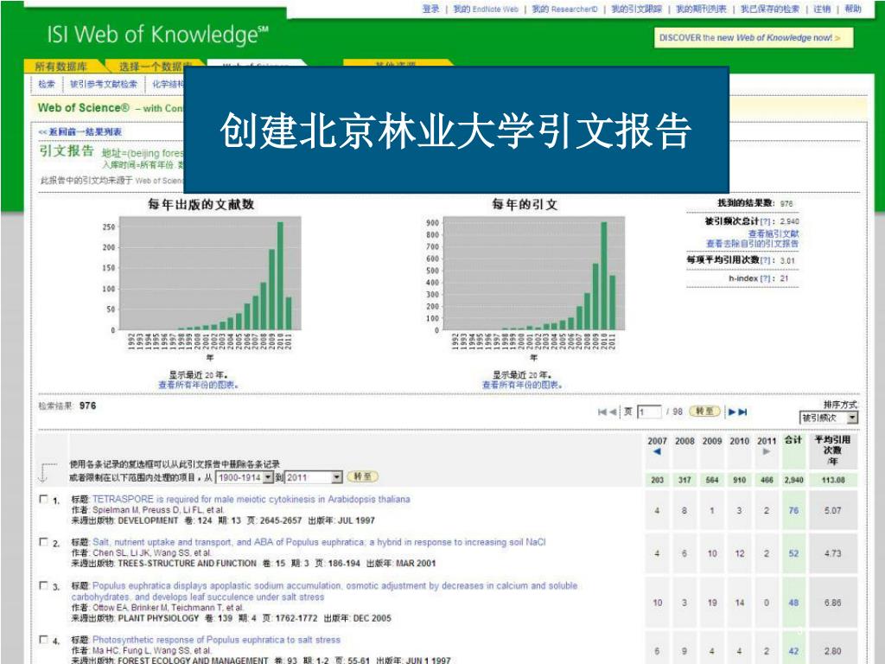This screenshot has width=885, height=664.
Task: Click 转至 button next to page number
Action: [704, 412]
